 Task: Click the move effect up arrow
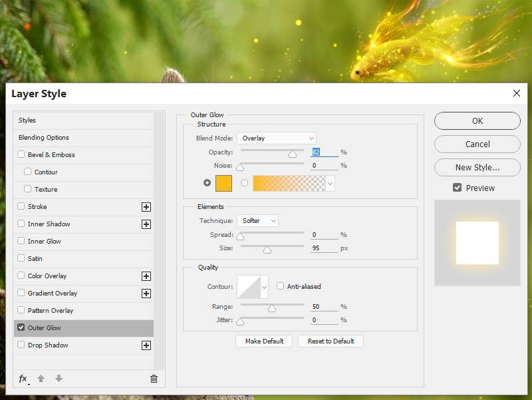coord(41,379)
